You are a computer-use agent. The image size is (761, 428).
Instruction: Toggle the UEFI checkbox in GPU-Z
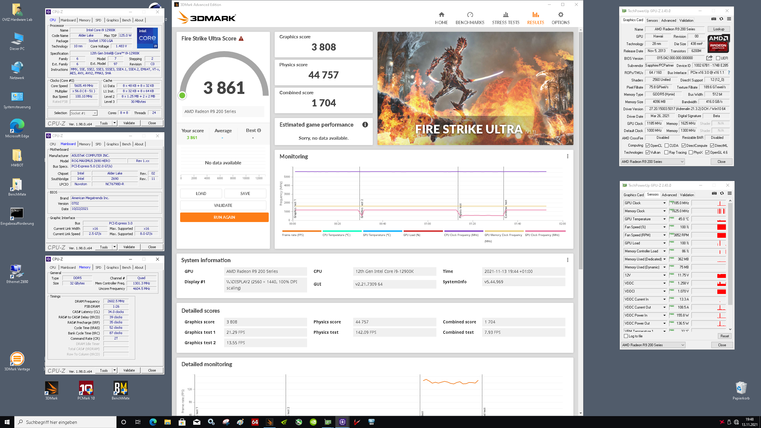pyautogui.click(x=718, y=58)
